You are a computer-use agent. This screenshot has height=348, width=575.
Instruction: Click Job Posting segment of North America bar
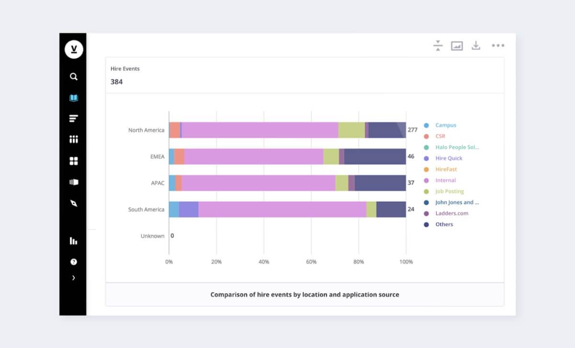pos(352,130)
